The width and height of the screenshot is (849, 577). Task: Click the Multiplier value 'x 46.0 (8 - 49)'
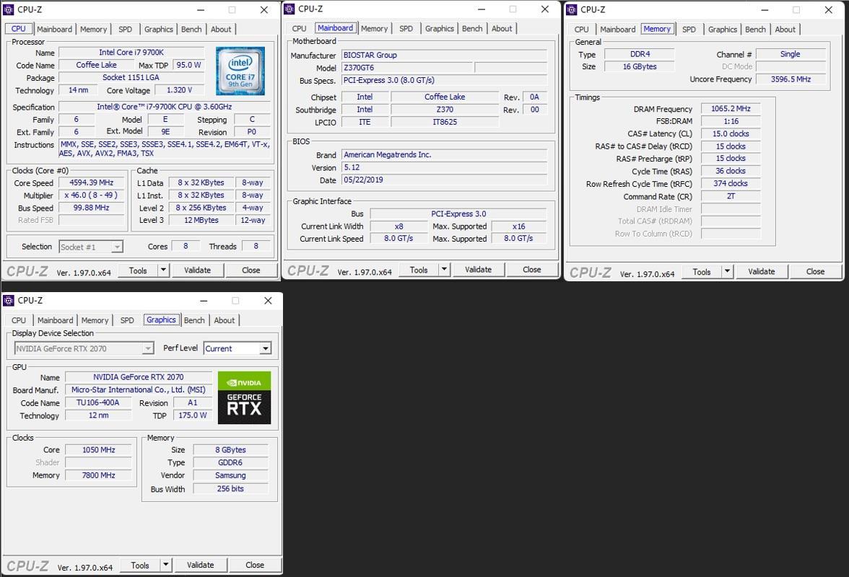pyautogui.click(x=92, y=195)
